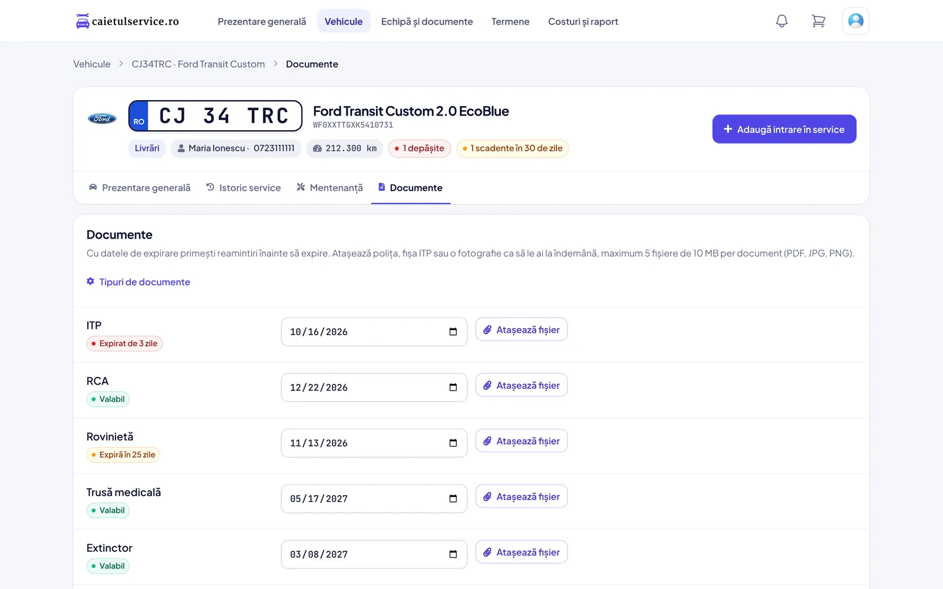This screenshot has width=943, height=589.
Task: Click the caietulservice.ro logo
Action: click(x=127, y=21)
